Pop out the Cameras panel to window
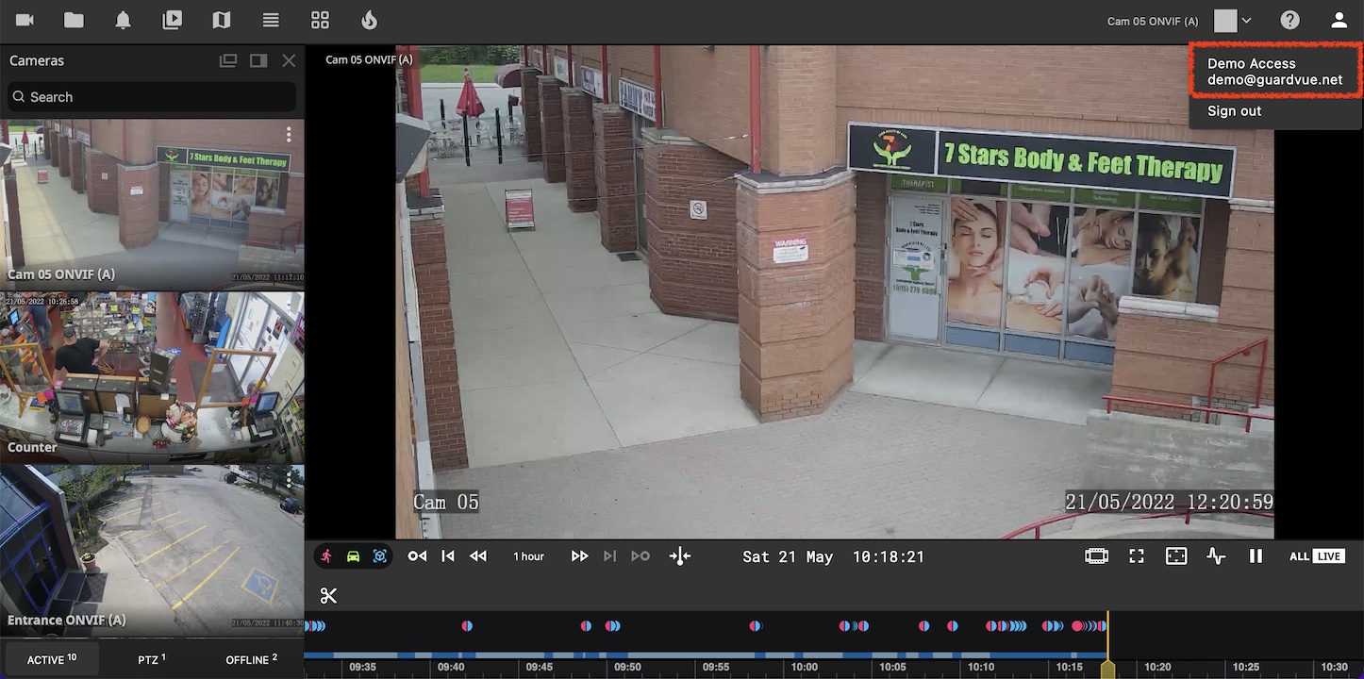Viewport: 1364px width, 679px height. (228, 60)
